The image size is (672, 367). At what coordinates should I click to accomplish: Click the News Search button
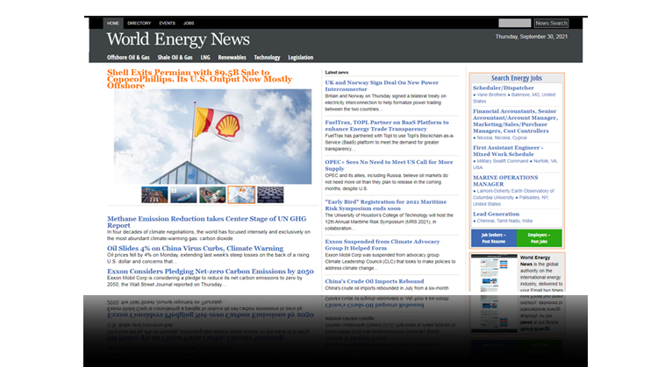click(551, 23)
